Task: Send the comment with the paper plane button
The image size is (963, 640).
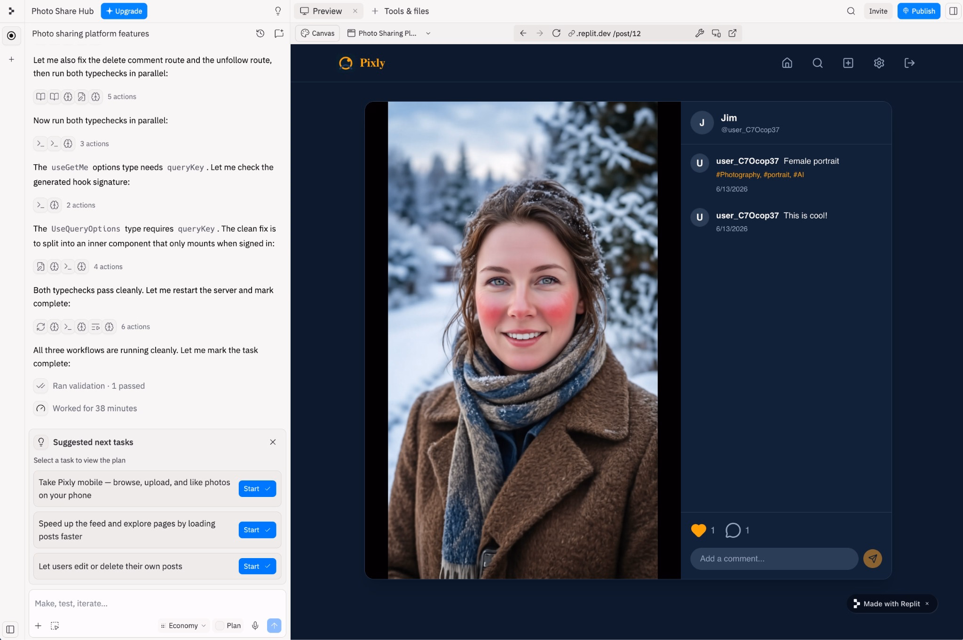Action: (873, 559)
